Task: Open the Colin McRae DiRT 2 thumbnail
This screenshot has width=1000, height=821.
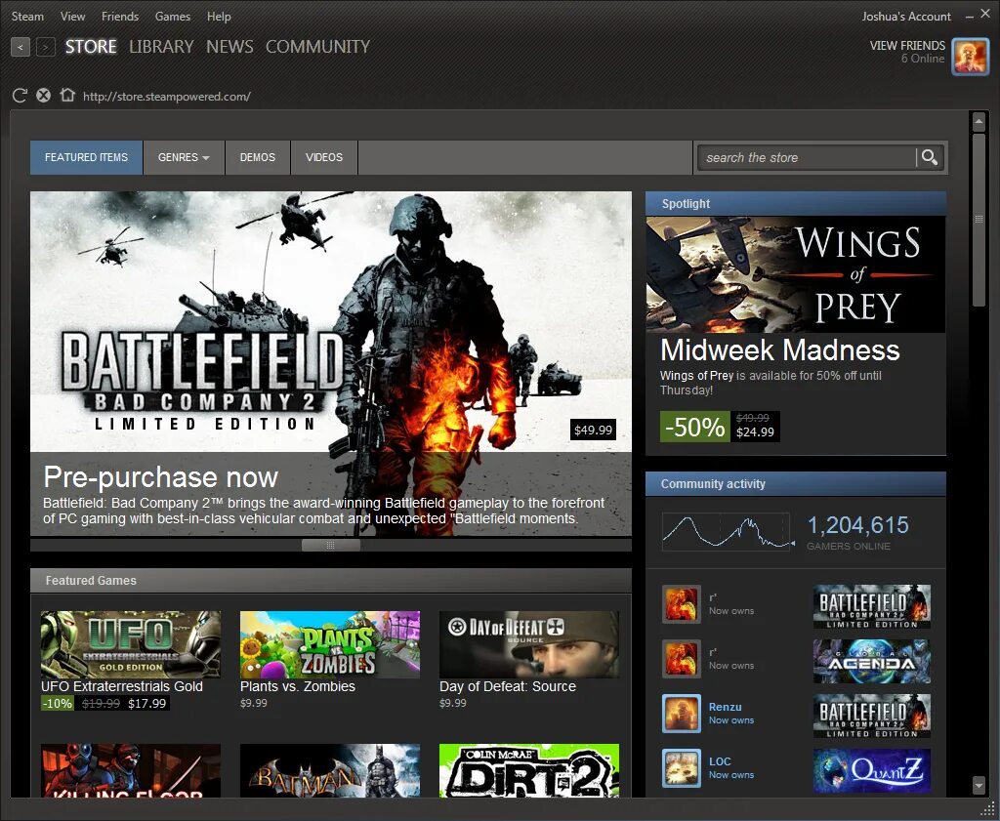Action: [529, 770]
